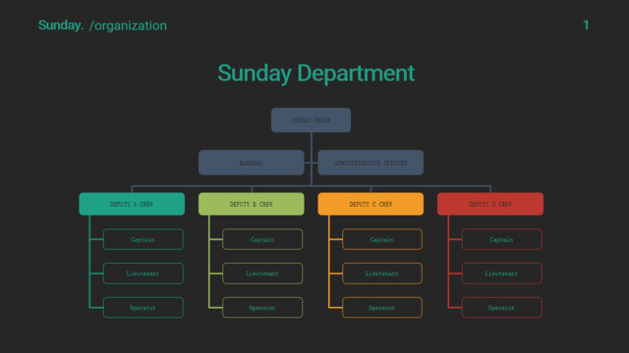Select Operator under Deputy B Crew

click(x=262, y=307)
